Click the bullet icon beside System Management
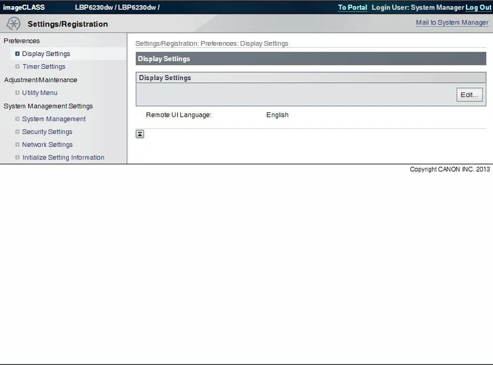The height and width of the screenshot is (365, 493). coord(17,119)
